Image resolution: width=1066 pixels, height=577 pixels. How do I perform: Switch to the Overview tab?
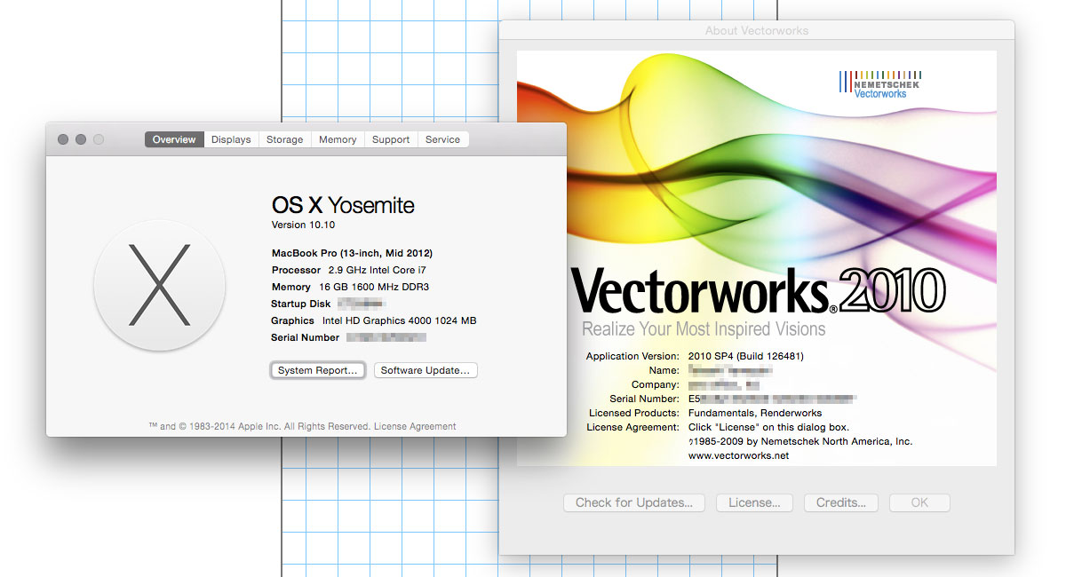174,139
